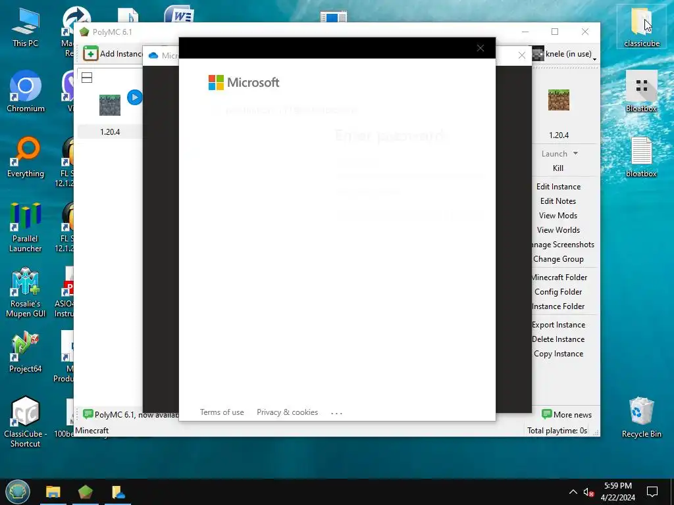
Task: Click Edit Notes
Action: 558,201
